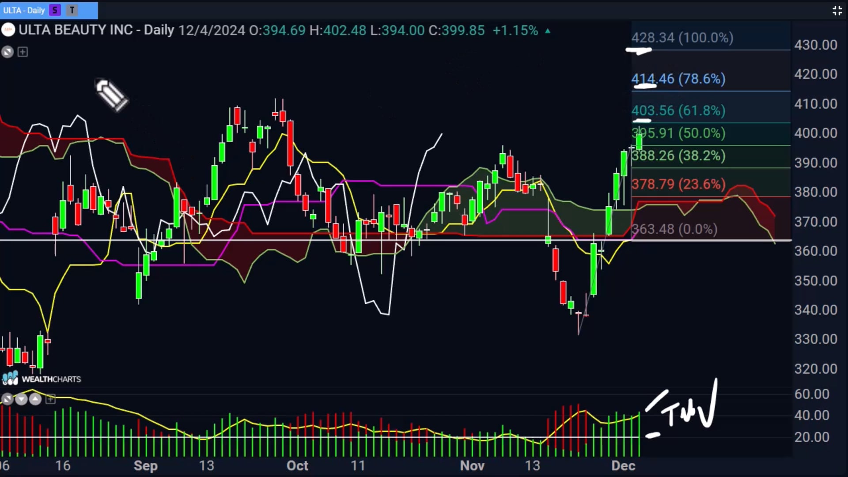Click the +1.15% change value in the header
The width and height of the screenshot is (848, 477).
point(515,30)
